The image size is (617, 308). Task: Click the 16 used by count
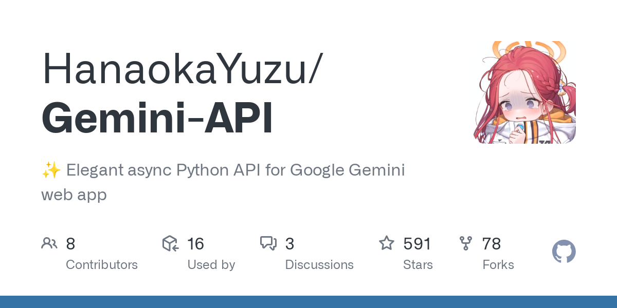[195, 243]
